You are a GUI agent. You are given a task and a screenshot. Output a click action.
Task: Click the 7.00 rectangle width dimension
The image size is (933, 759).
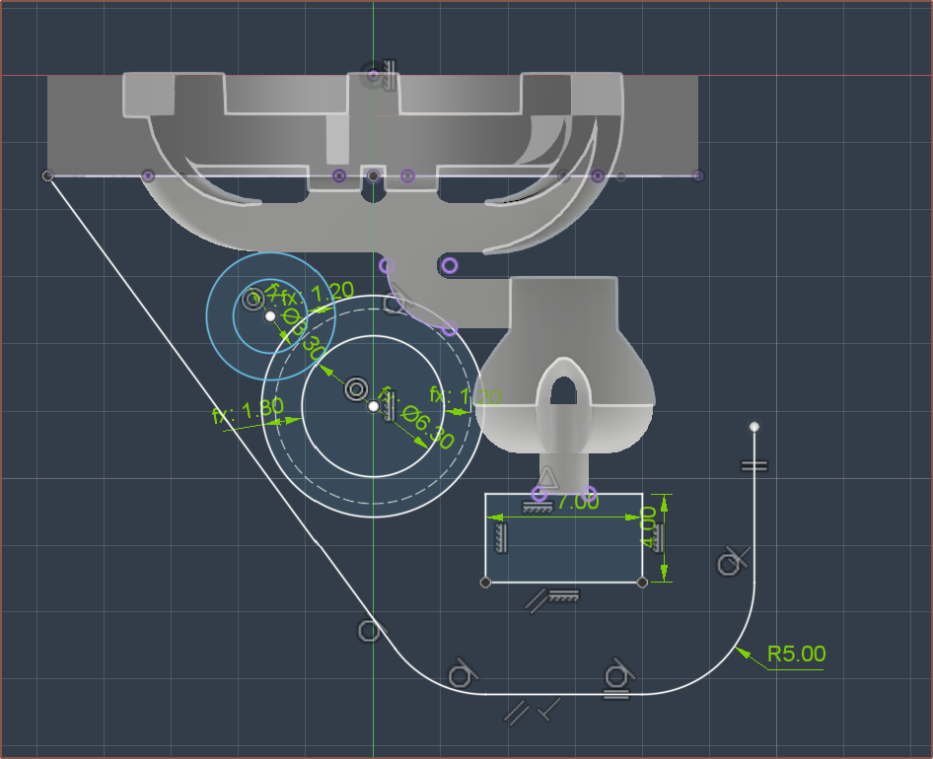pos(577,502)
